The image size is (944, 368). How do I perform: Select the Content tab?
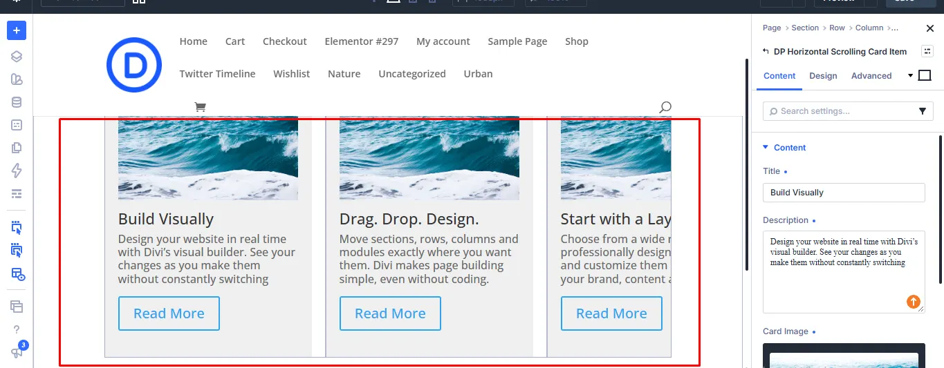[x=779, y=76]
